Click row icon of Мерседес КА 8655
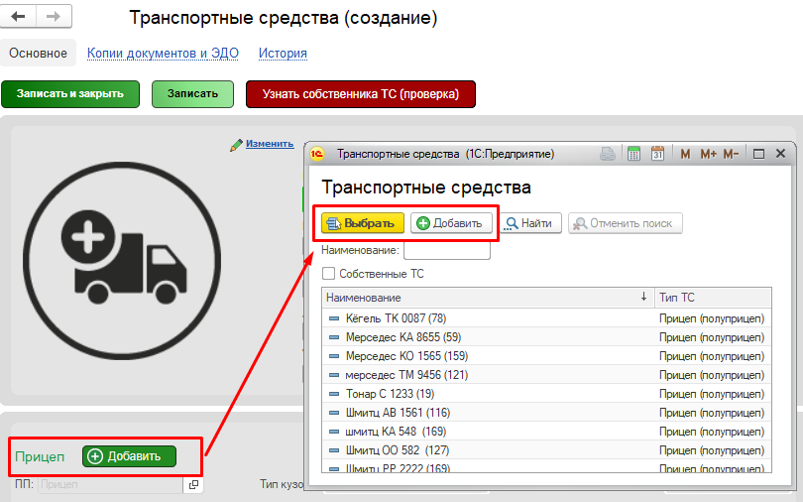Viewport: 803px width, 502px height. 334,337
